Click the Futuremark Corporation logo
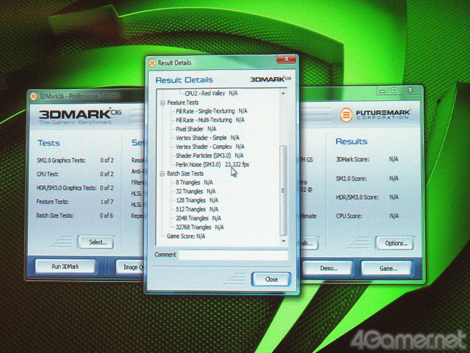 pos(375,115)
